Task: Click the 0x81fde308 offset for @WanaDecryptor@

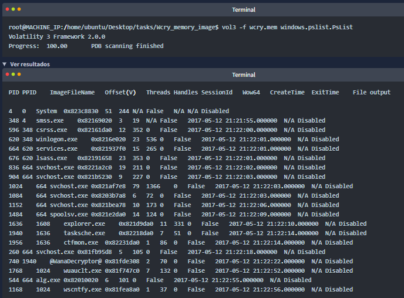Action: (122, 262)
